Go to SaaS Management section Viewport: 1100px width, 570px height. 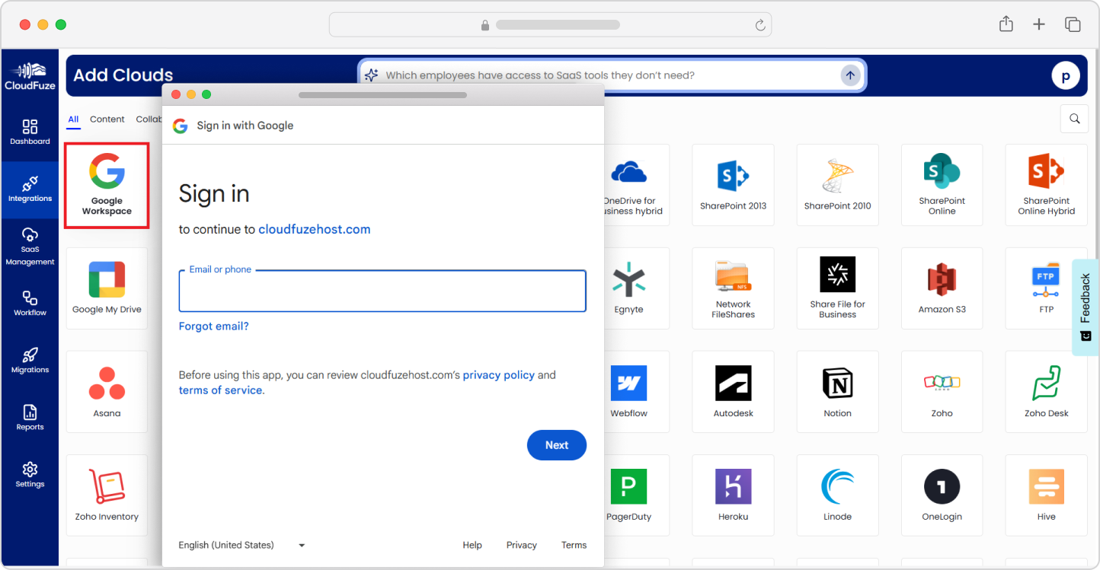(30, 246)
